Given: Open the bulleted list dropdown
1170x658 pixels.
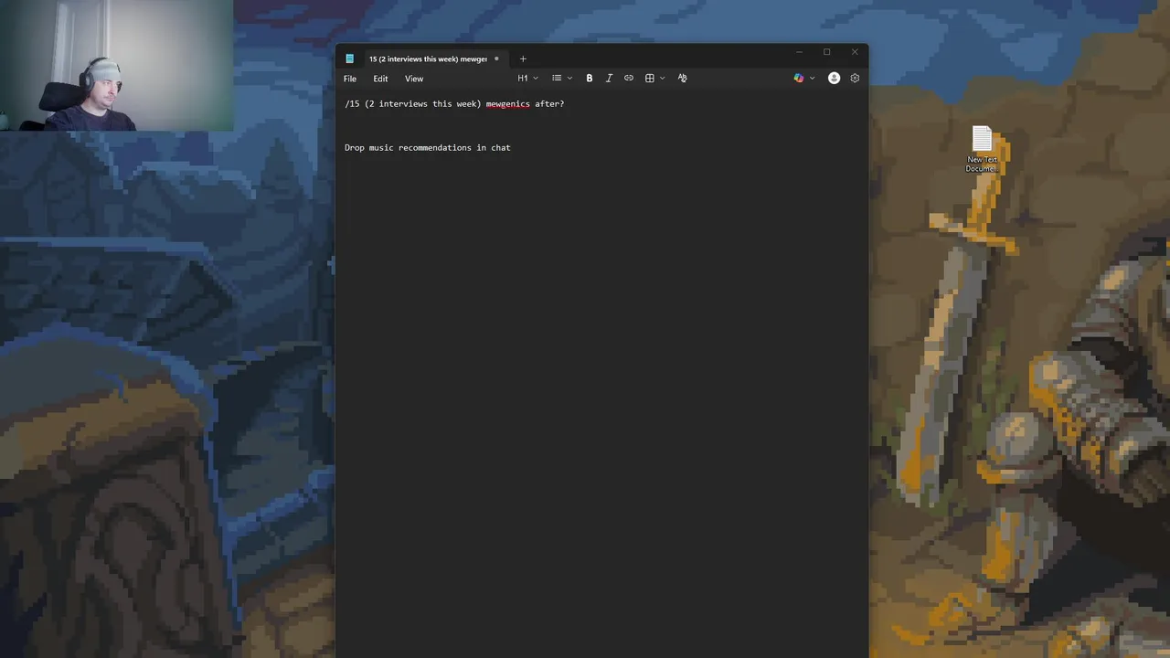Looking at the screenshot, I should click(561, 79).
